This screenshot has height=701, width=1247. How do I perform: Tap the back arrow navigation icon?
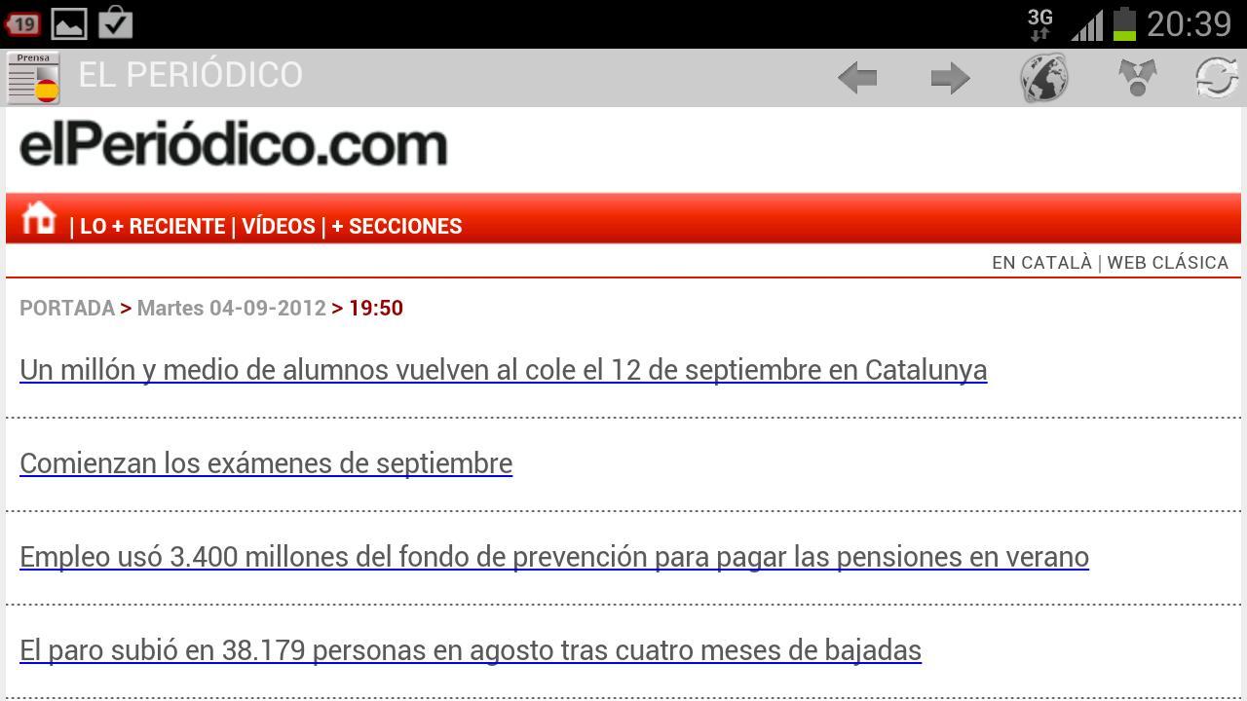coord(857,78)
